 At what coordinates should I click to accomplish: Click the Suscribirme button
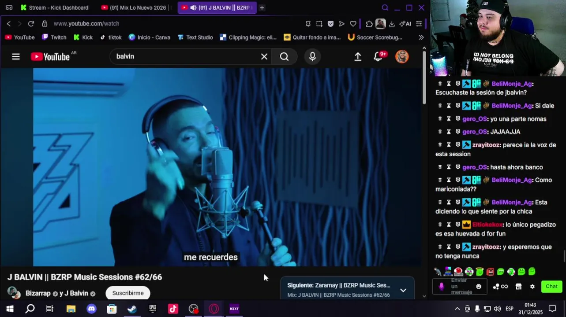point(128,293)
